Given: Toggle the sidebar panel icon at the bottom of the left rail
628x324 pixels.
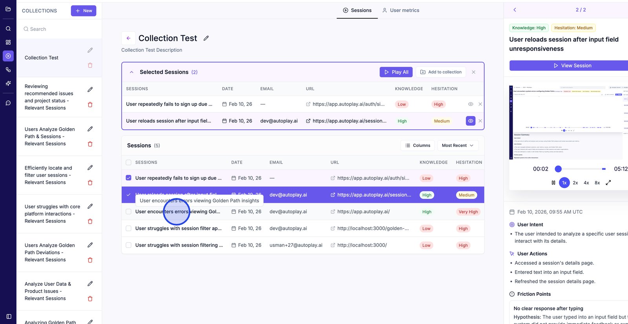Looking at the screenshot, I should [x=9, y=317].
